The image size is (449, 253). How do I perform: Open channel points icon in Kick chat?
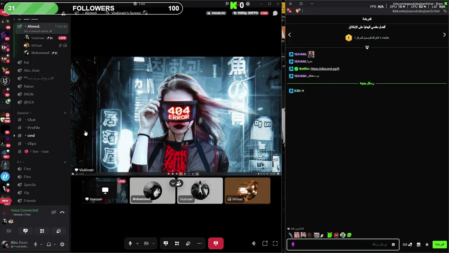click(x=407, y=245)
